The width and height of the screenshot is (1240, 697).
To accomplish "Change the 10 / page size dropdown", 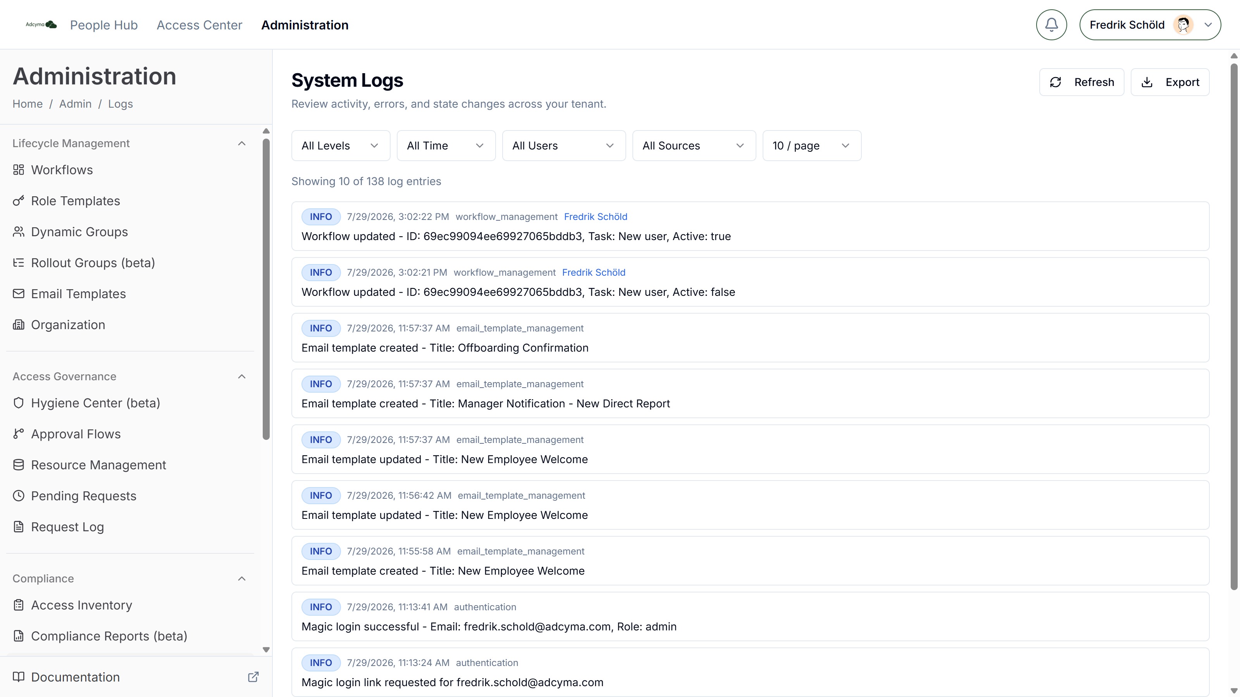I will (812, 146).
